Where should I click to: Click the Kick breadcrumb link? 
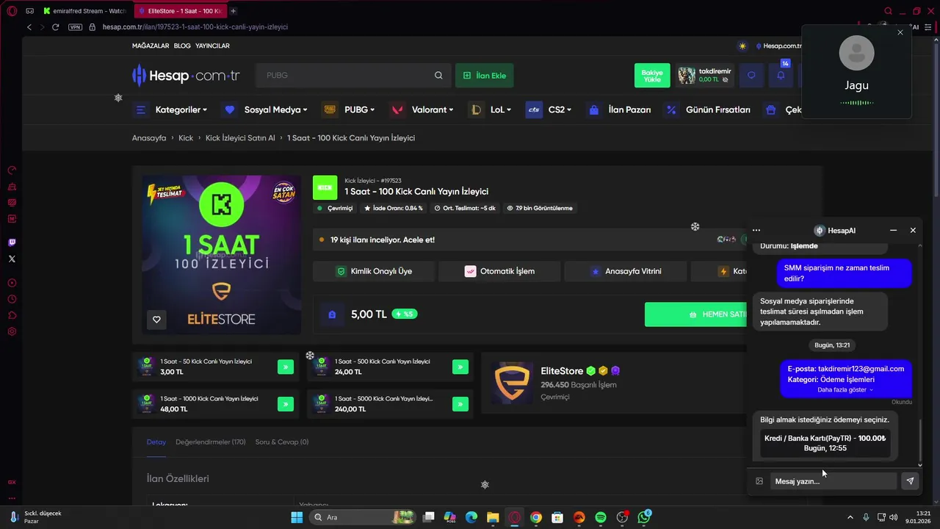186,138
